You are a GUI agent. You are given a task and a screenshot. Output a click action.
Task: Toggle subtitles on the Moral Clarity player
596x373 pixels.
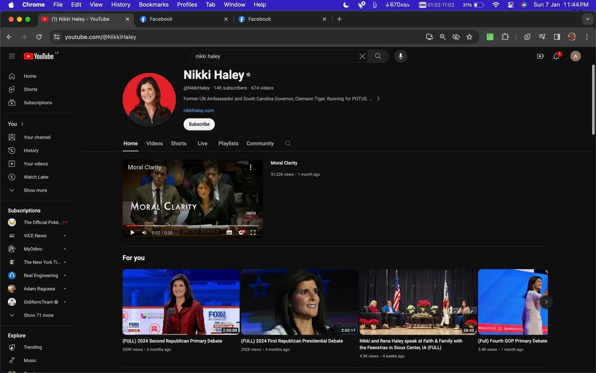click(x=229, y=232)
